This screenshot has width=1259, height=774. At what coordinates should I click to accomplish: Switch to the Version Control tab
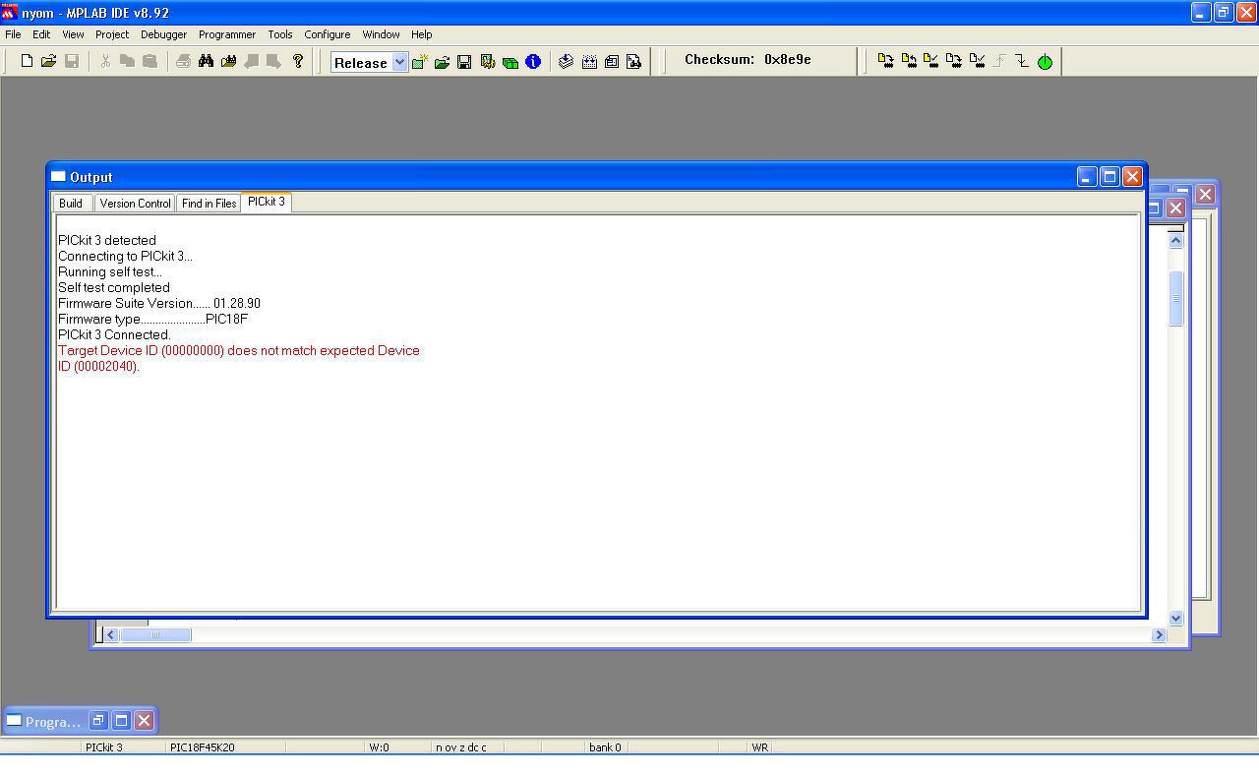[135, 203]
